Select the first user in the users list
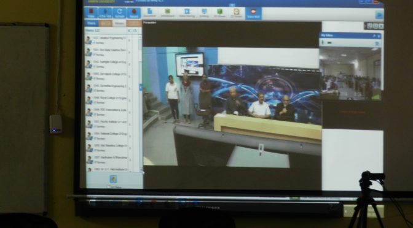The image size is (413, 228). [107, 40]
